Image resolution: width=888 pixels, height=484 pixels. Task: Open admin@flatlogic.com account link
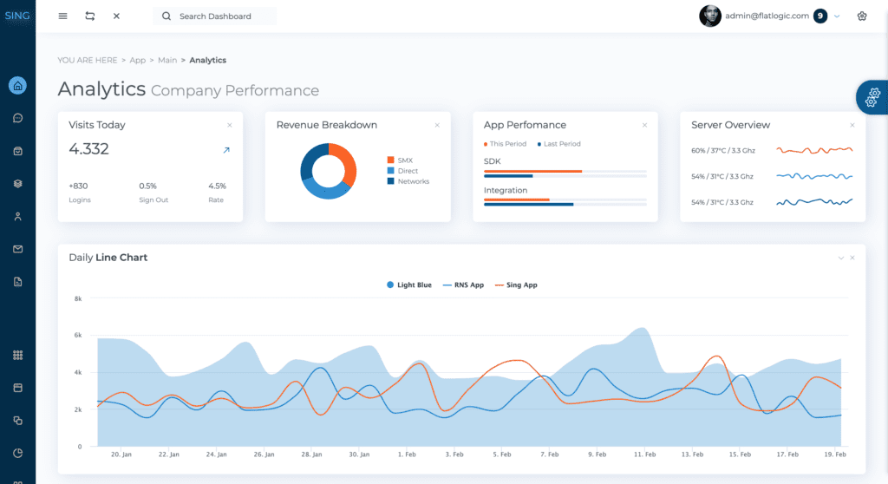pos(767,16)
